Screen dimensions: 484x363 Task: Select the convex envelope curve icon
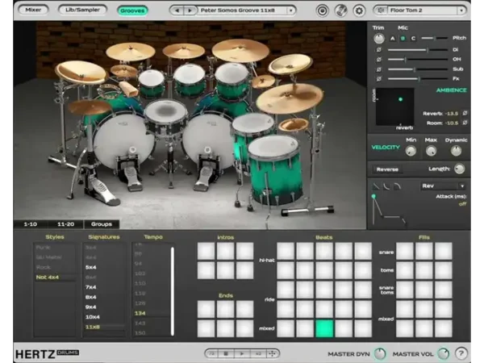tap(397, 186)
